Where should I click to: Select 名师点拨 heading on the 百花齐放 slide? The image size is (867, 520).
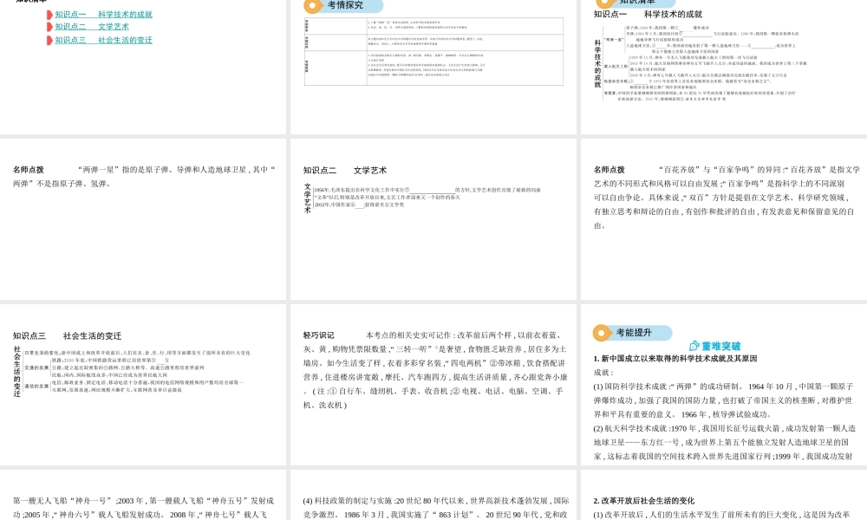tap(610, 170)
